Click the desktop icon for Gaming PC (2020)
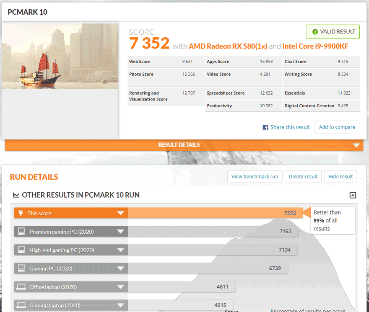 pyautogui.click(x=21, y=268)
